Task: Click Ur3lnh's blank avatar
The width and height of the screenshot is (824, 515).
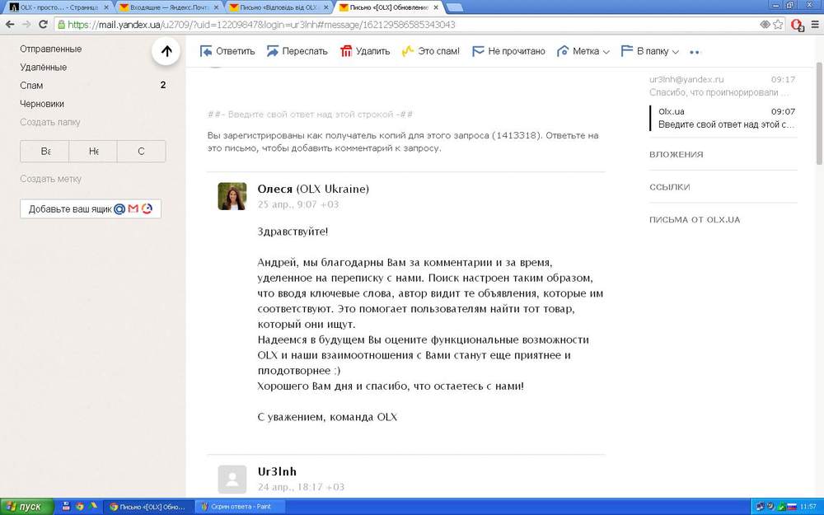Action: pyautogui.click(x=232, y=480)
